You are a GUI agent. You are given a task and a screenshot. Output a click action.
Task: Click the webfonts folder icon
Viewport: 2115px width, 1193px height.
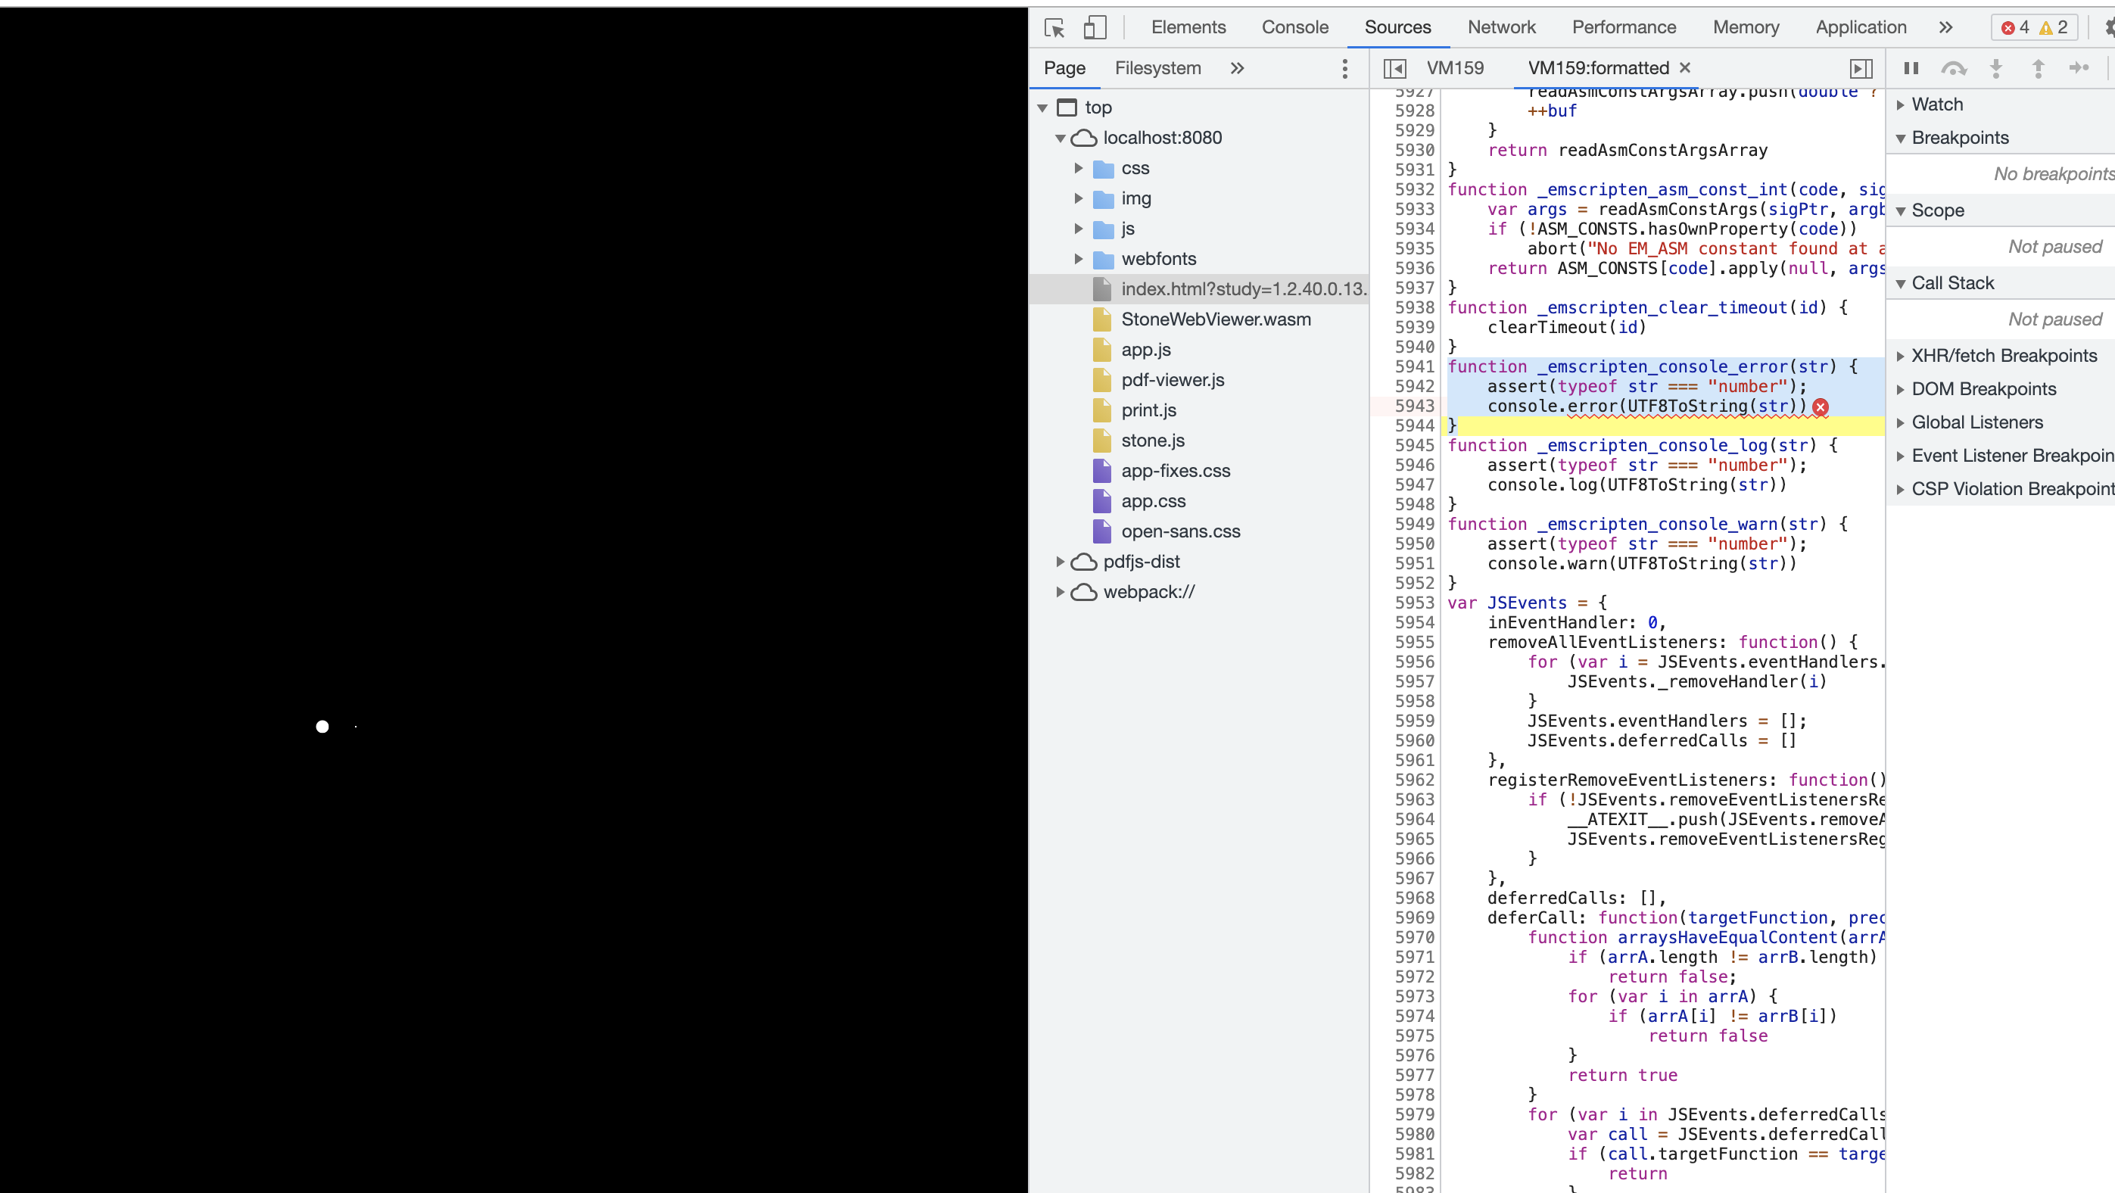point(1104,260)
